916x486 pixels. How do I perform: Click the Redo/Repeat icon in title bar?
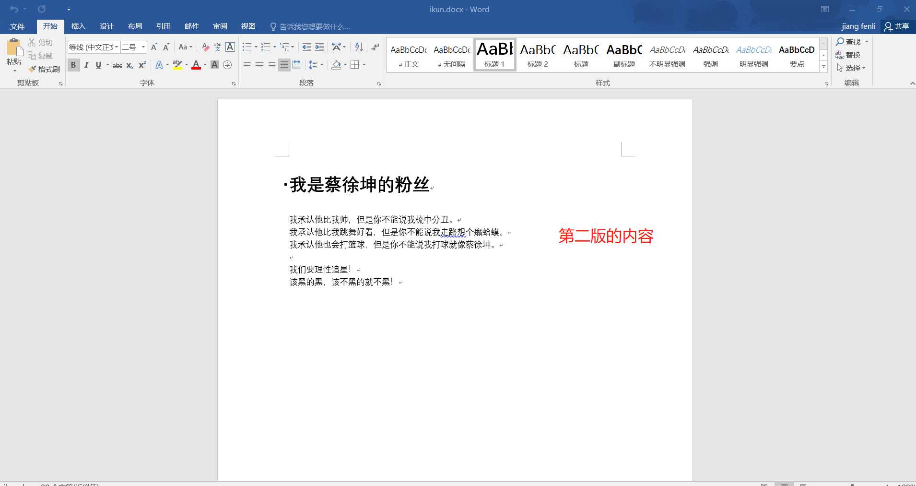click(42, 9)
